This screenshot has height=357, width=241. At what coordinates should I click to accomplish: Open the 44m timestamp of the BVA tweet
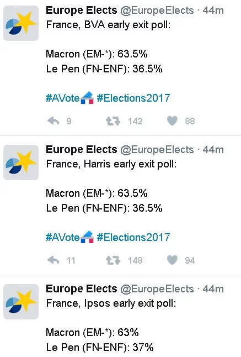click(213, 11)
